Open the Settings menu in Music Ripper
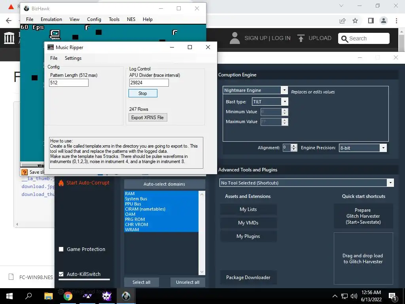Image resolution: width=405 pixels, height=304 pixels. click(x=73, y=58)
